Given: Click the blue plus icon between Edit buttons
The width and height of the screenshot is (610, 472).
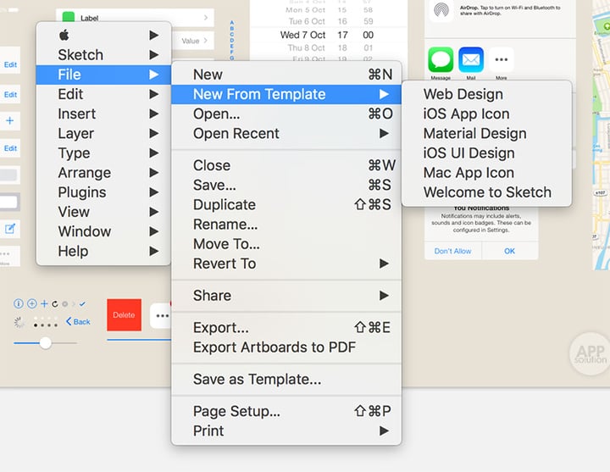Looking at the screenshot, I should tap(9, 120).
